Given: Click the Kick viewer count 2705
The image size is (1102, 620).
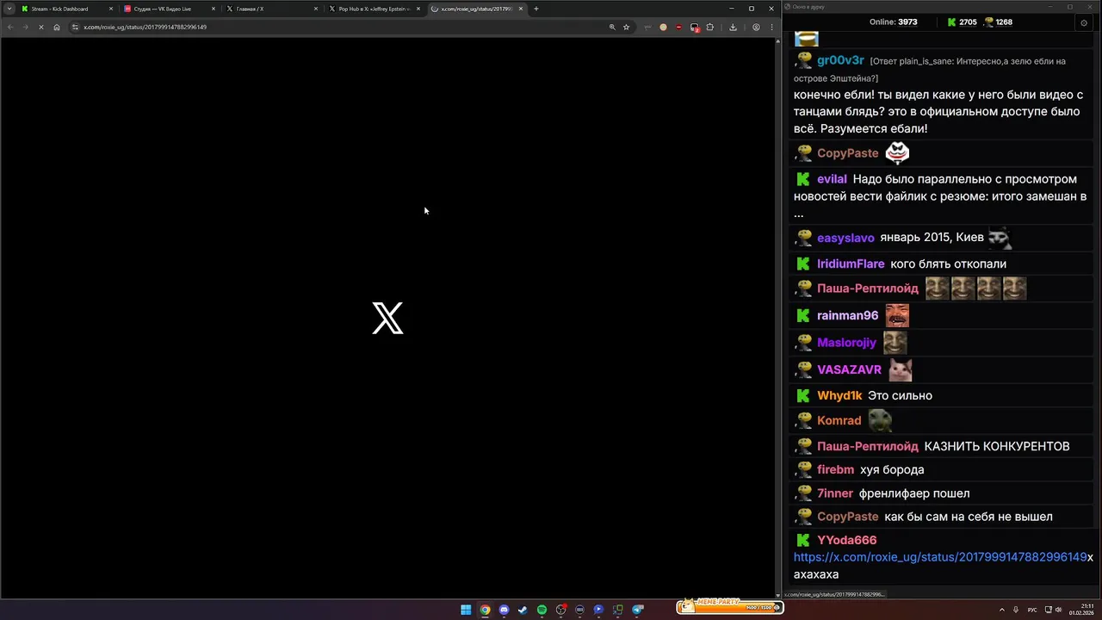Looking at the screenshot, I should tap(962, 22).
